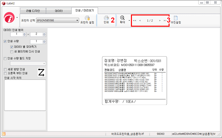Expand the dropdown arrow beside 확대
Viewport: 222px width, 138px height.
point(129,21)
